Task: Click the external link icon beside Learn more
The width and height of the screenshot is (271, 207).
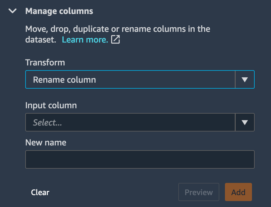Action: coord(115,40)
